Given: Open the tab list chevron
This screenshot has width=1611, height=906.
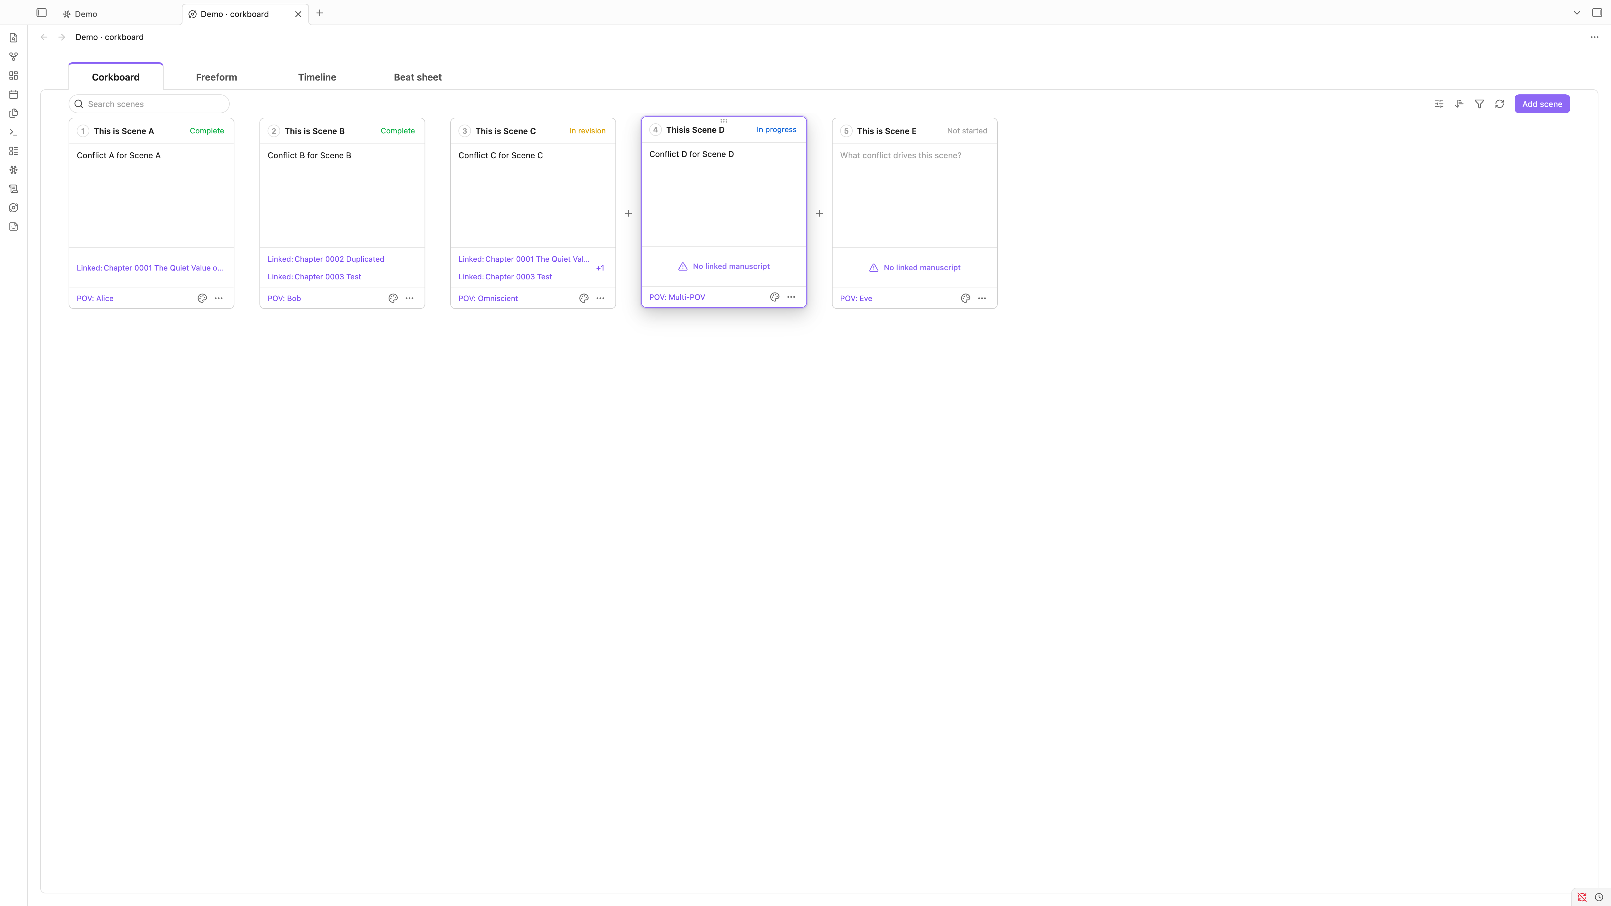Looking at the screenshot, I should pyautogui.click(x=1577, y=13).
